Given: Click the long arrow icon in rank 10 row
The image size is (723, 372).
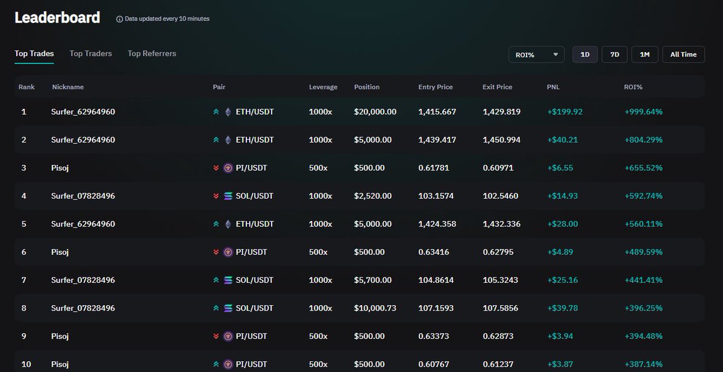Looking at the screenshot, I should [x=216, y=364].
